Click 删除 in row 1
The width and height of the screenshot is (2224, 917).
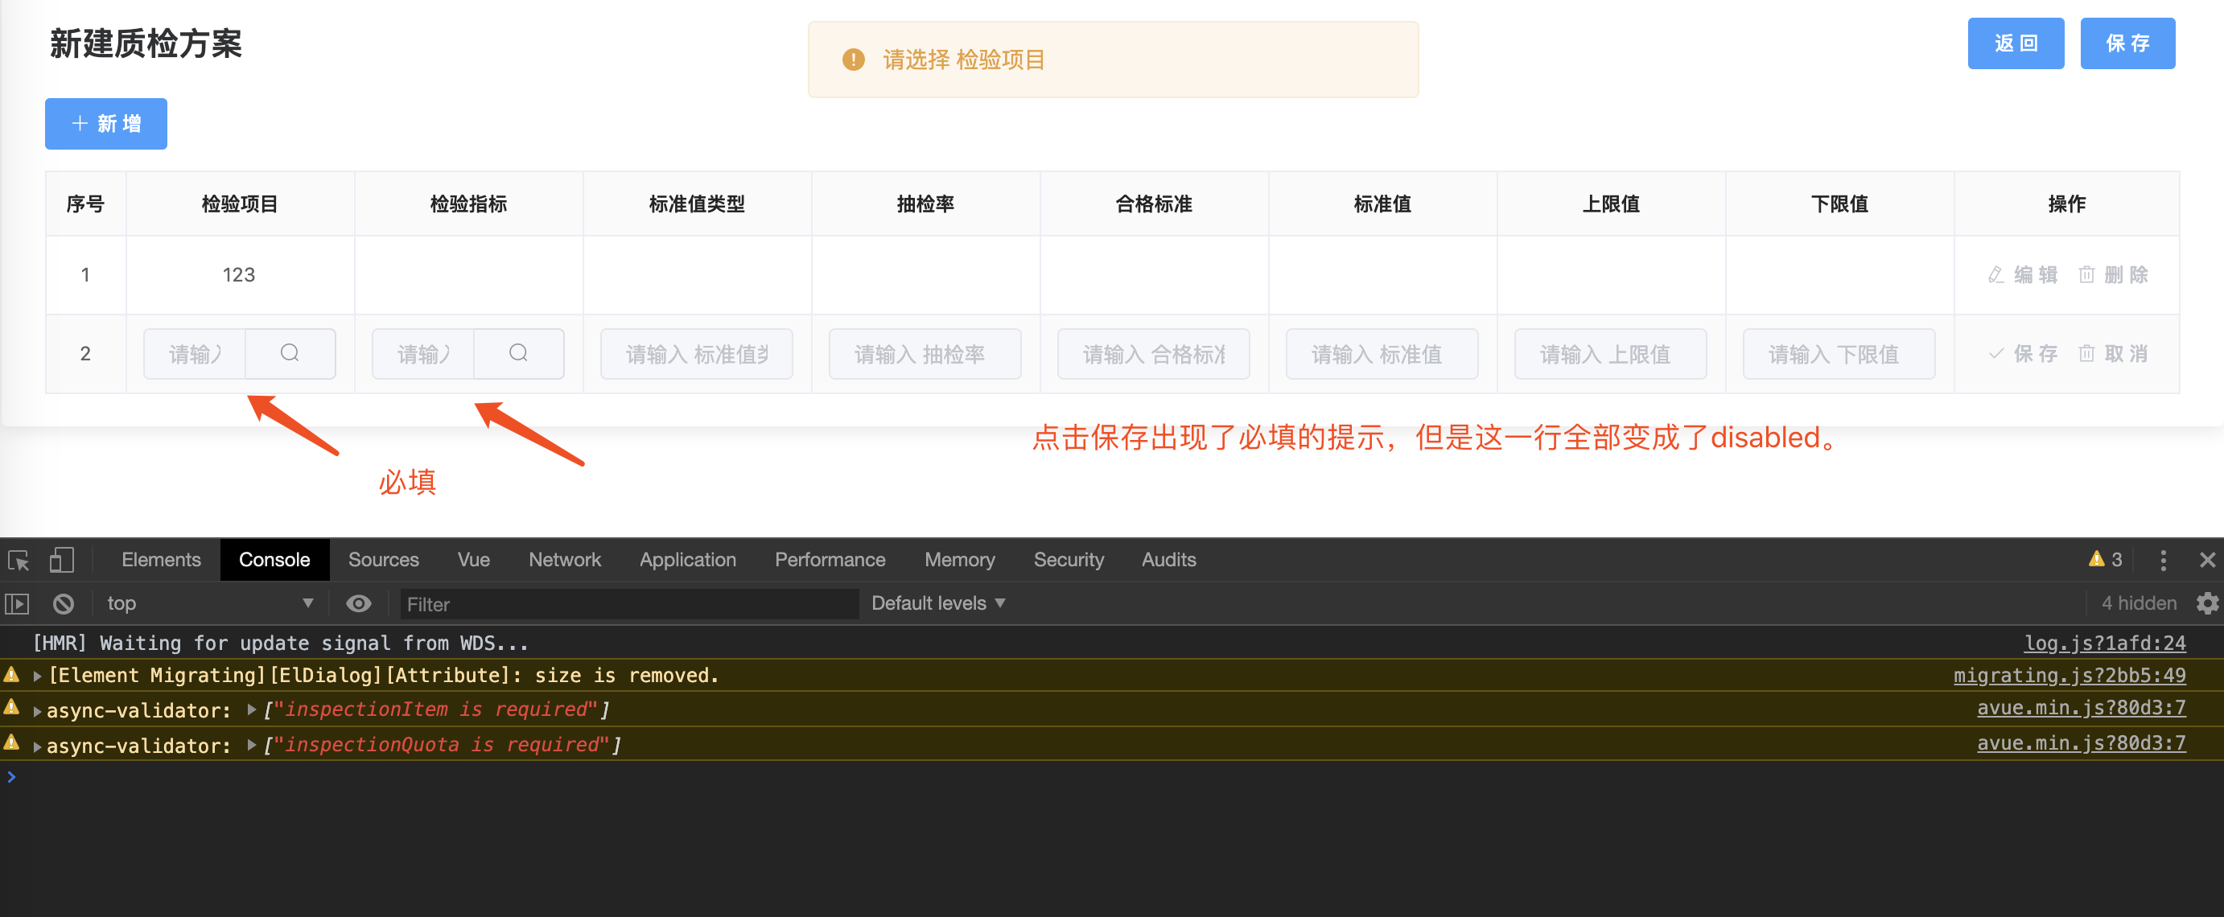coord(2113,275)
